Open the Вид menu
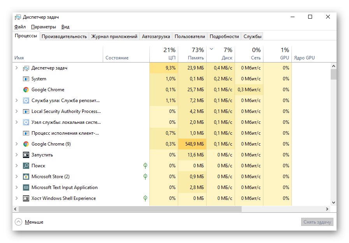This screenshot has width=349, height=243. (65, 26)
